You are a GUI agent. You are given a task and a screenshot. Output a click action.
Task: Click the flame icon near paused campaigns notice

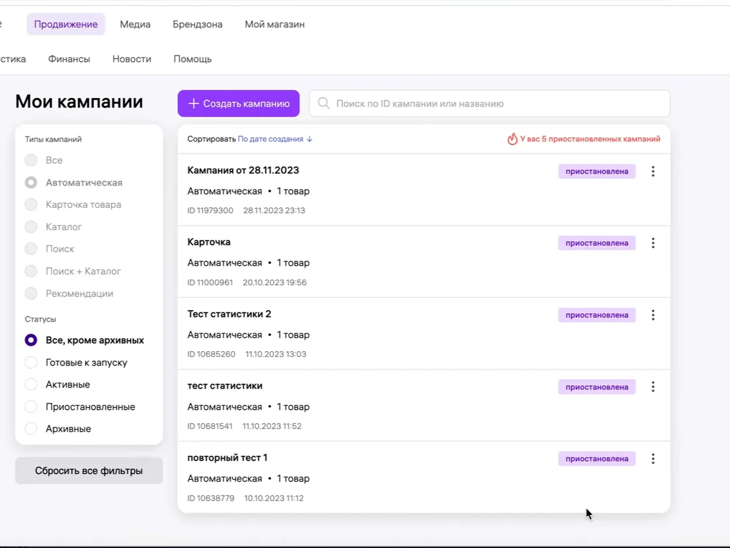[512, 139]
